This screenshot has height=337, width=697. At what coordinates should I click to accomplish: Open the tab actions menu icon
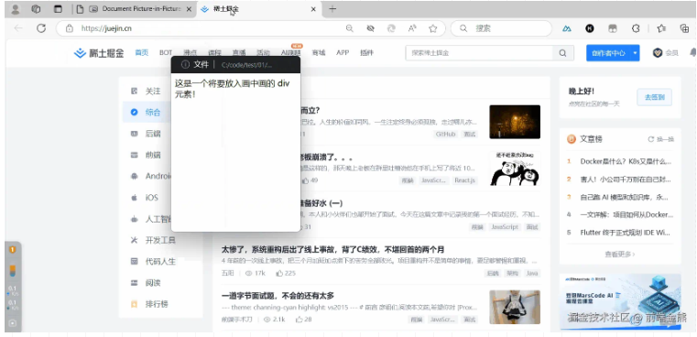(x=59, y=9)
